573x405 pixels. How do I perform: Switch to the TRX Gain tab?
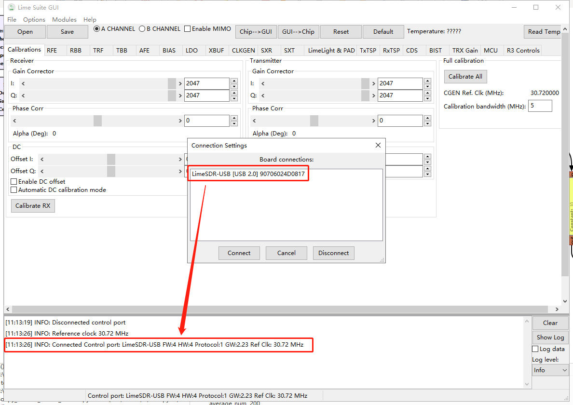click(465, 51)
